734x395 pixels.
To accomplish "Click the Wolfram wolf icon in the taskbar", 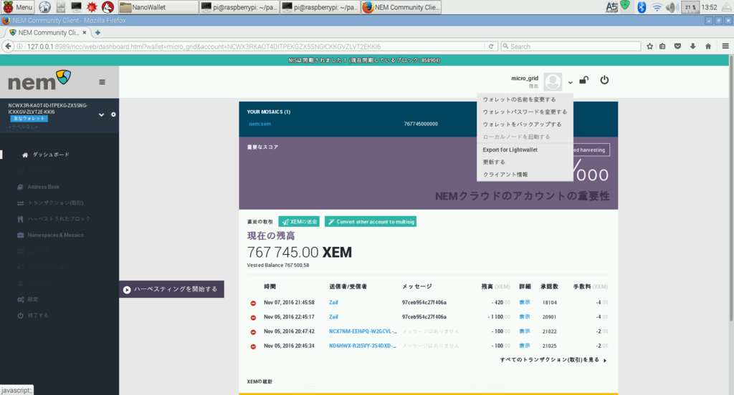I will [x=108, y=7].
